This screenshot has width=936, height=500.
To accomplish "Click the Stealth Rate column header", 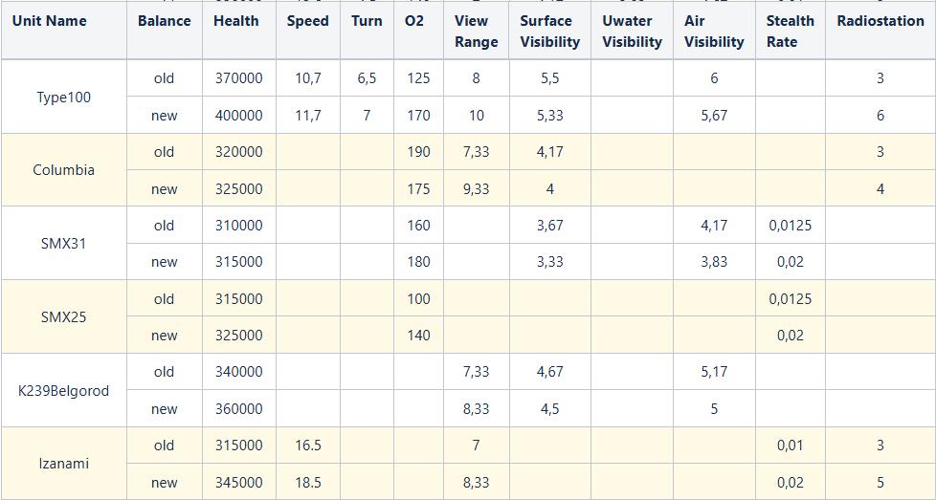I will [x=791, y=30].
